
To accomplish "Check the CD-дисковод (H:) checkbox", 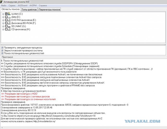I will (6, 29).
